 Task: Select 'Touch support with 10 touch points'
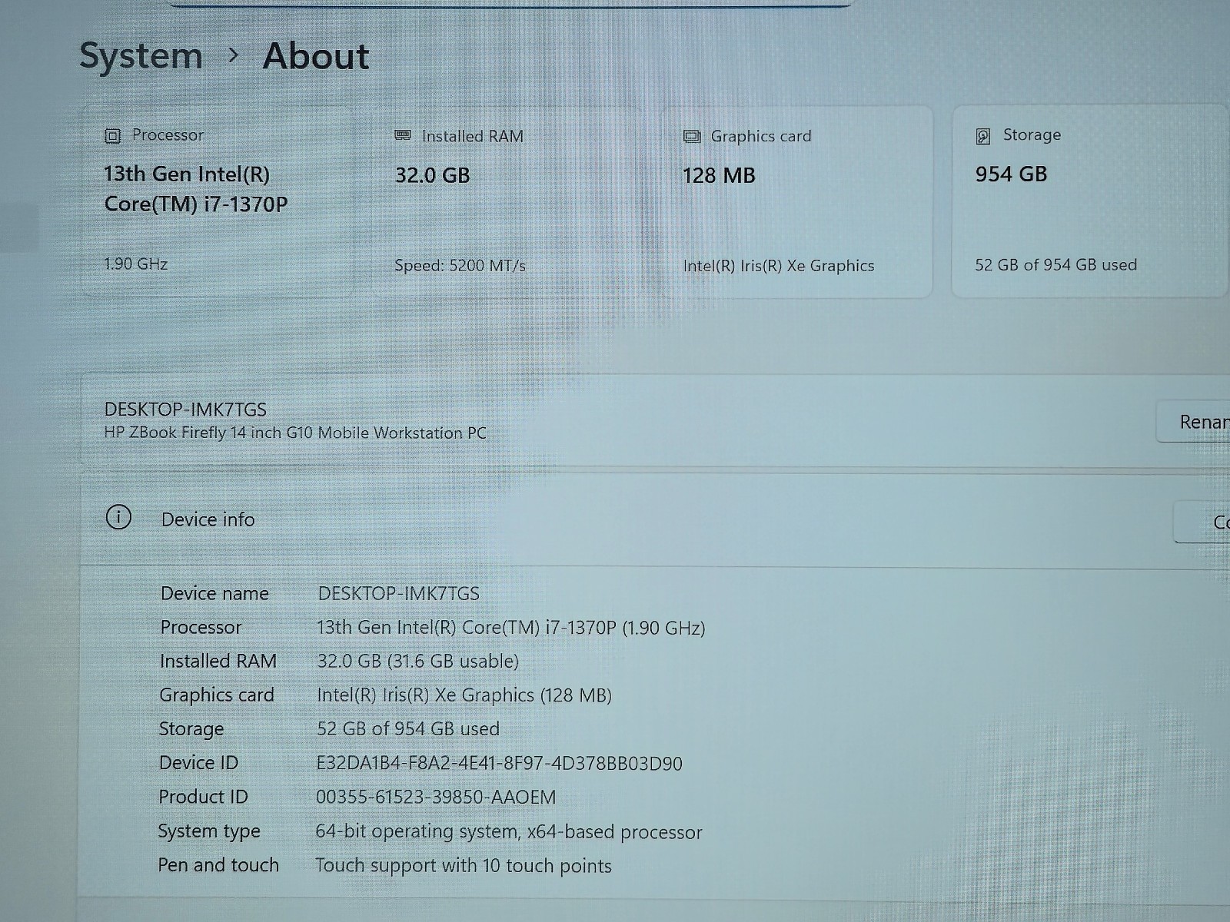[464, 865]
